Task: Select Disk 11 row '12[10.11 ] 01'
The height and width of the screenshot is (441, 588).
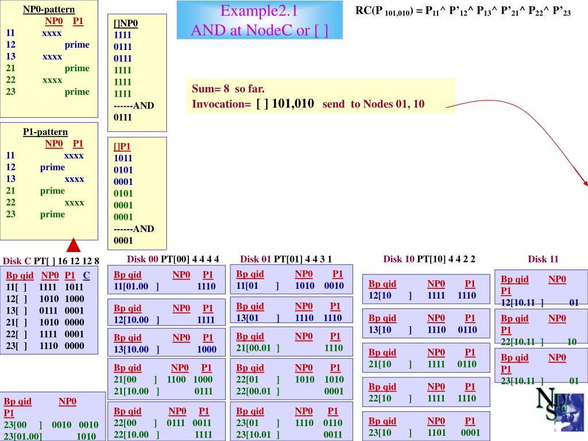Action: [540, 303]
